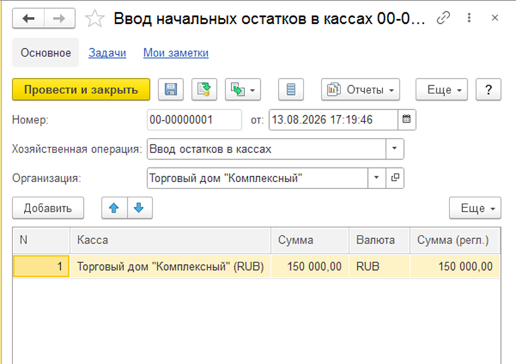516x364 pixels.
Task: Select the Сумма (регл.) cell 150 000,00
Action: pyautogui.click(x=455, y=266)
